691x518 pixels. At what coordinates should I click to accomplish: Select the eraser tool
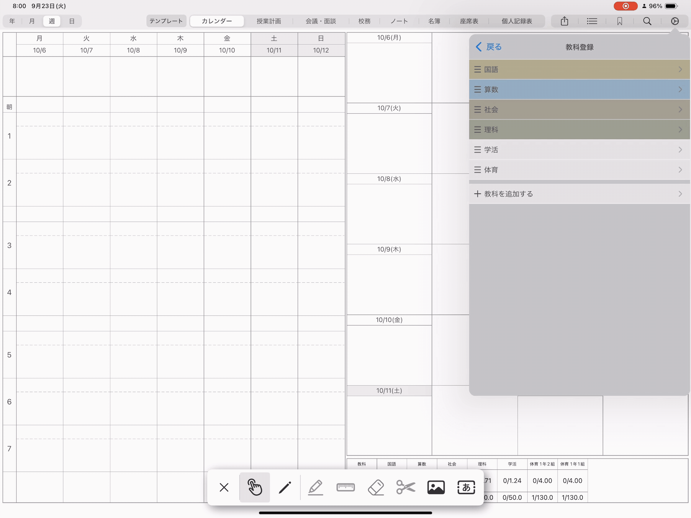click(376, 487)
